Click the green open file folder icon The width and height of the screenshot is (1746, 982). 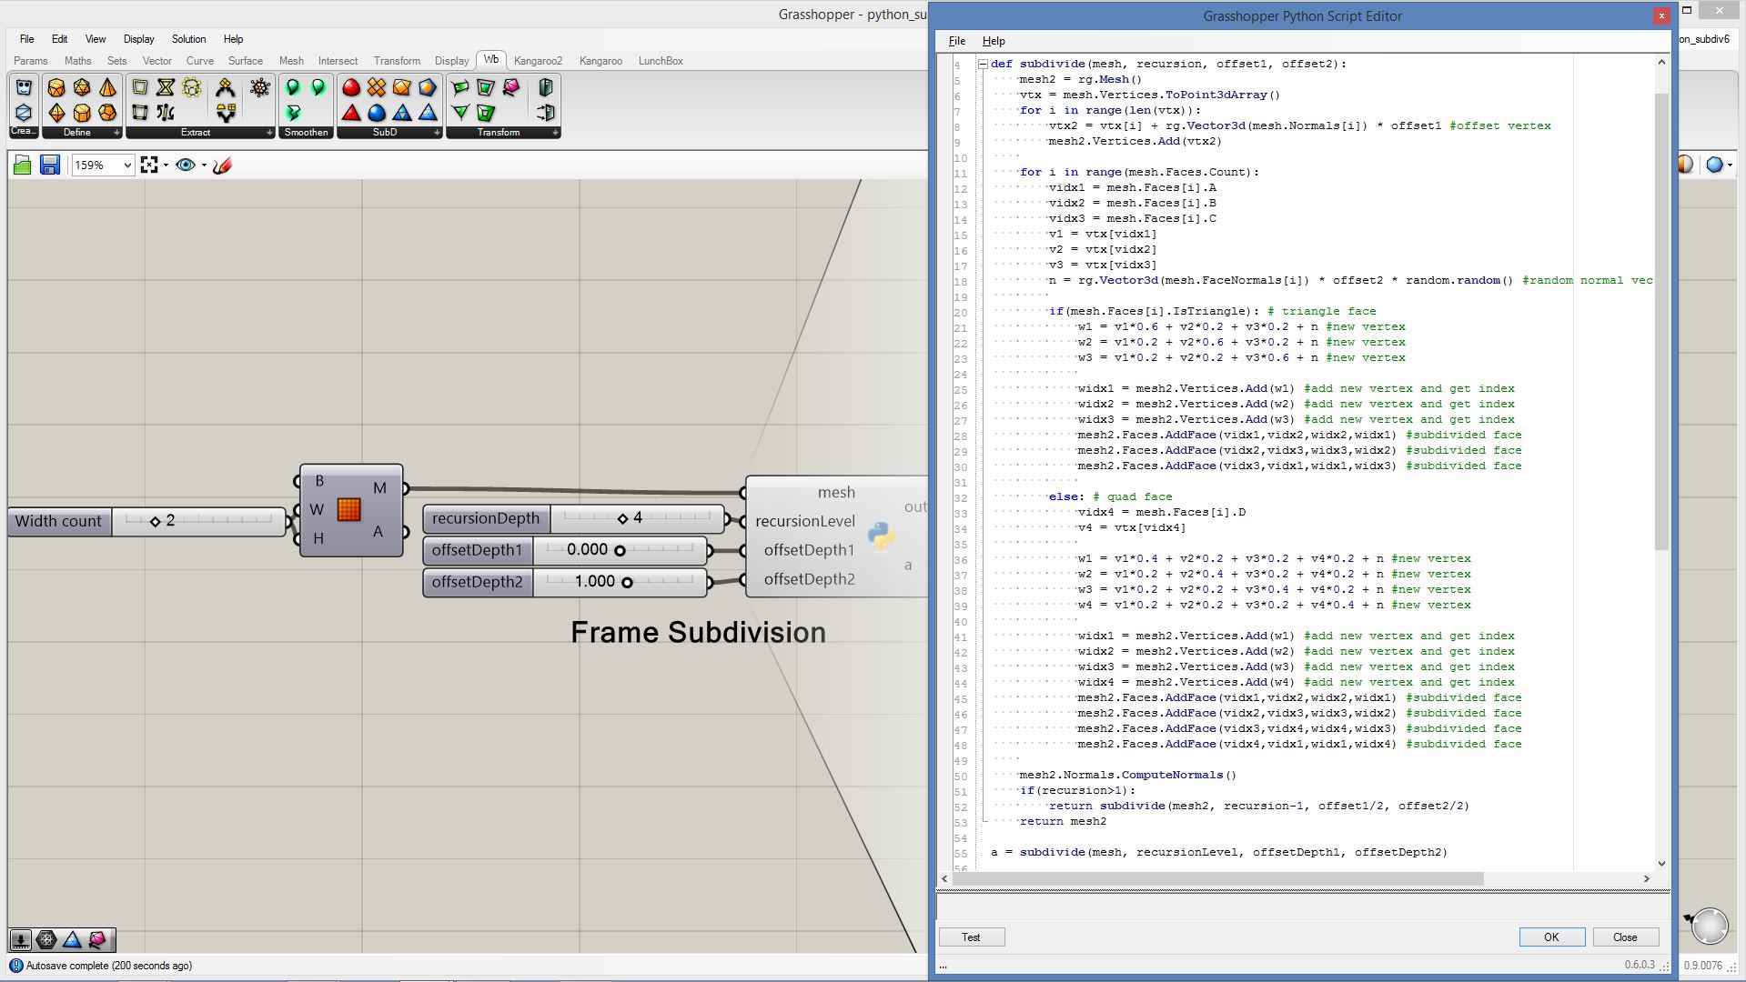pos(23,165)
